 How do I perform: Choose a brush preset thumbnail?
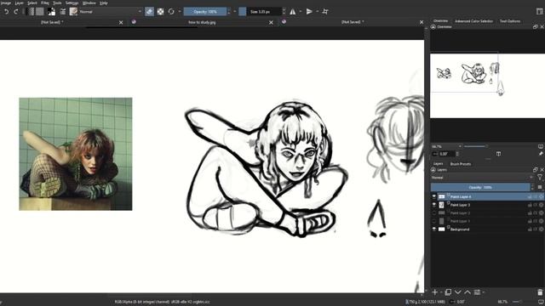coord(73,12)
